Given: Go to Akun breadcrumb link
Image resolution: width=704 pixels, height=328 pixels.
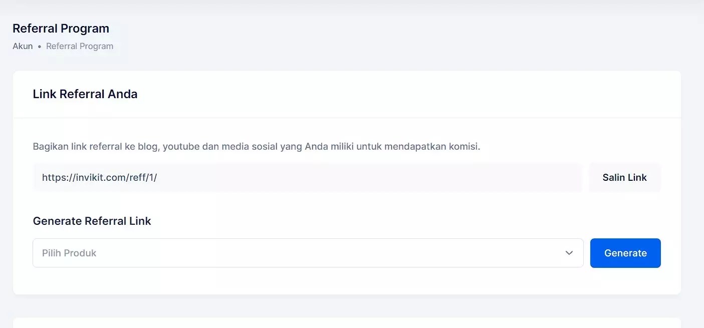Looking at the screenshot, I should (23, 46).
